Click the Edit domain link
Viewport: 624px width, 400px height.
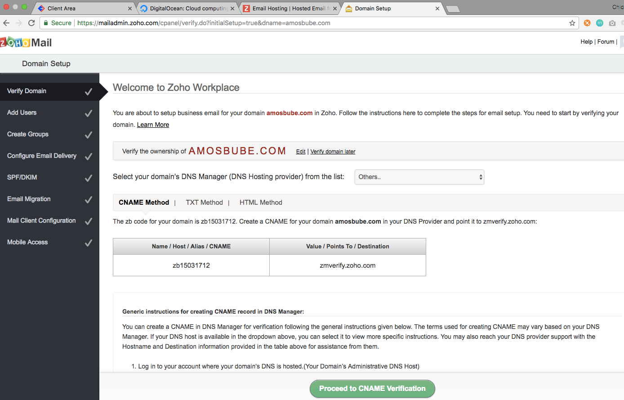click(301, 152)
